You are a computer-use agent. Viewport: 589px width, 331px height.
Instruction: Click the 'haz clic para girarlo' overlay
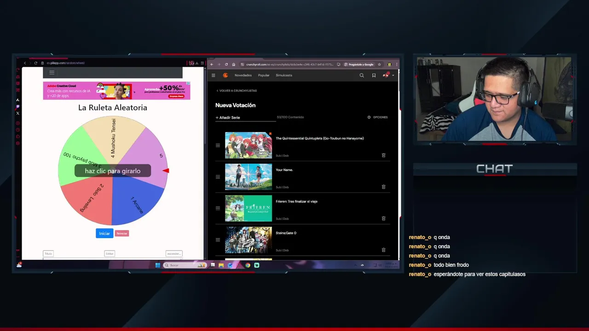(x=113, y=171)
